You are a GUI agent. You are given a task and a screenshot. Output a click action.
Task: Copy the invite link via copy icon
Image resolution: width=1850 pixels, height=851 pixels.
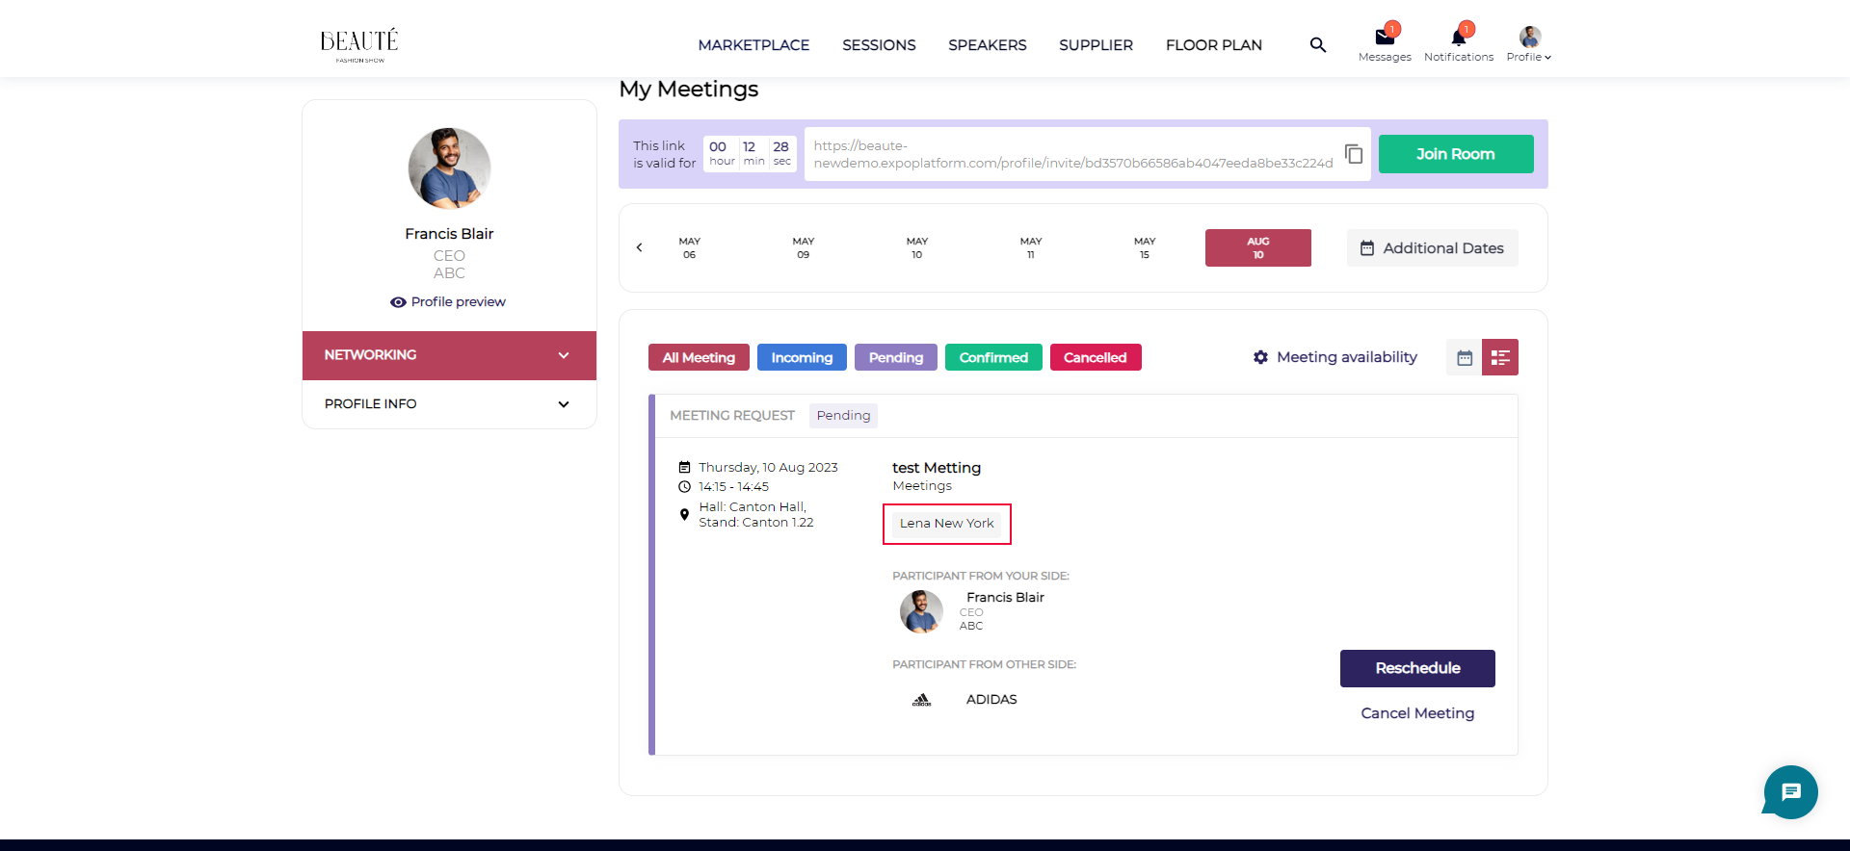(1353, 154)
